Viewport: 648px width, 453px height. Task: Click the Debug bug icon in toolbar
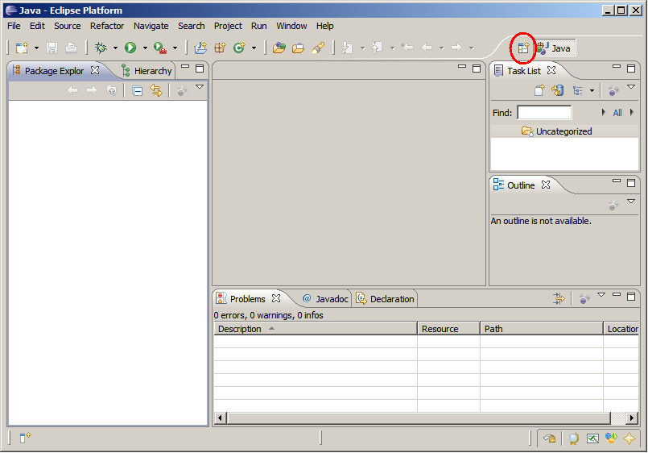click(101, 48)
